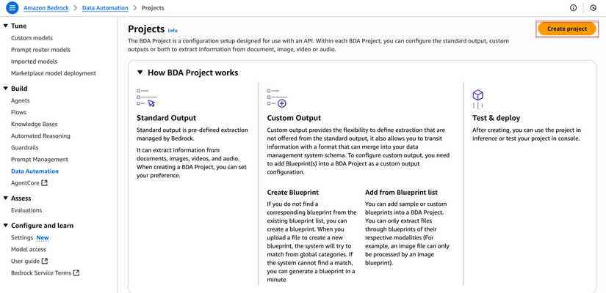Click the info circle icon in header

coord(574,8)
